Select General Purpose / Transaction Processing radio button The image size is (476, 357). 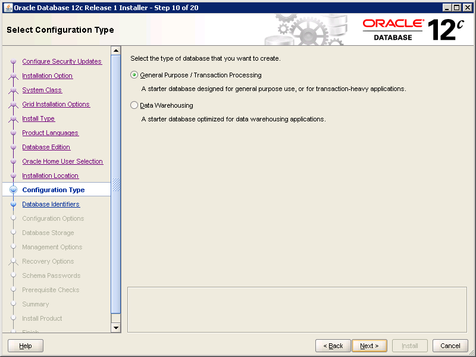pos(134,75)
